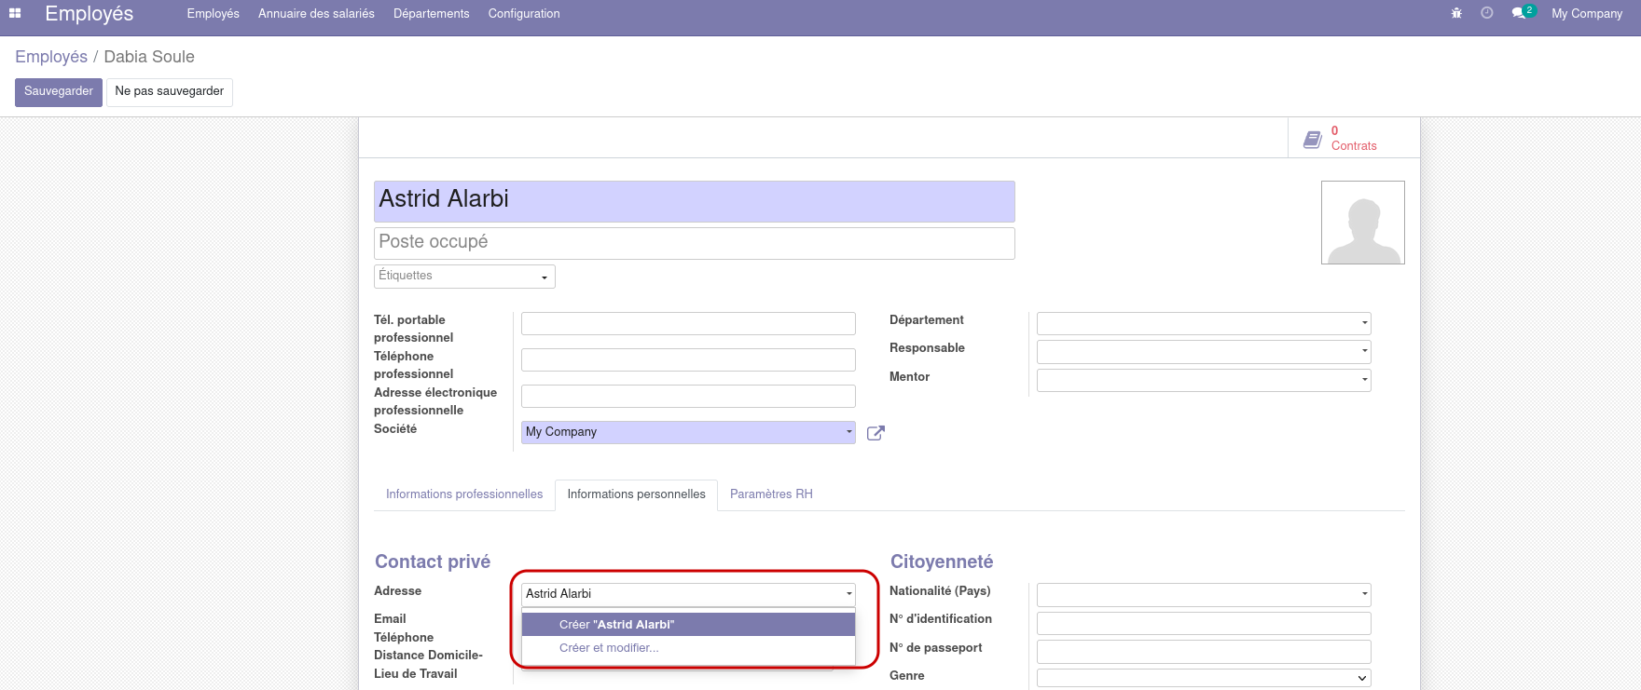This screenshot has height=690, width=1641.
Task: Switch to Paramètres RH tab
Action: point(771,494)
